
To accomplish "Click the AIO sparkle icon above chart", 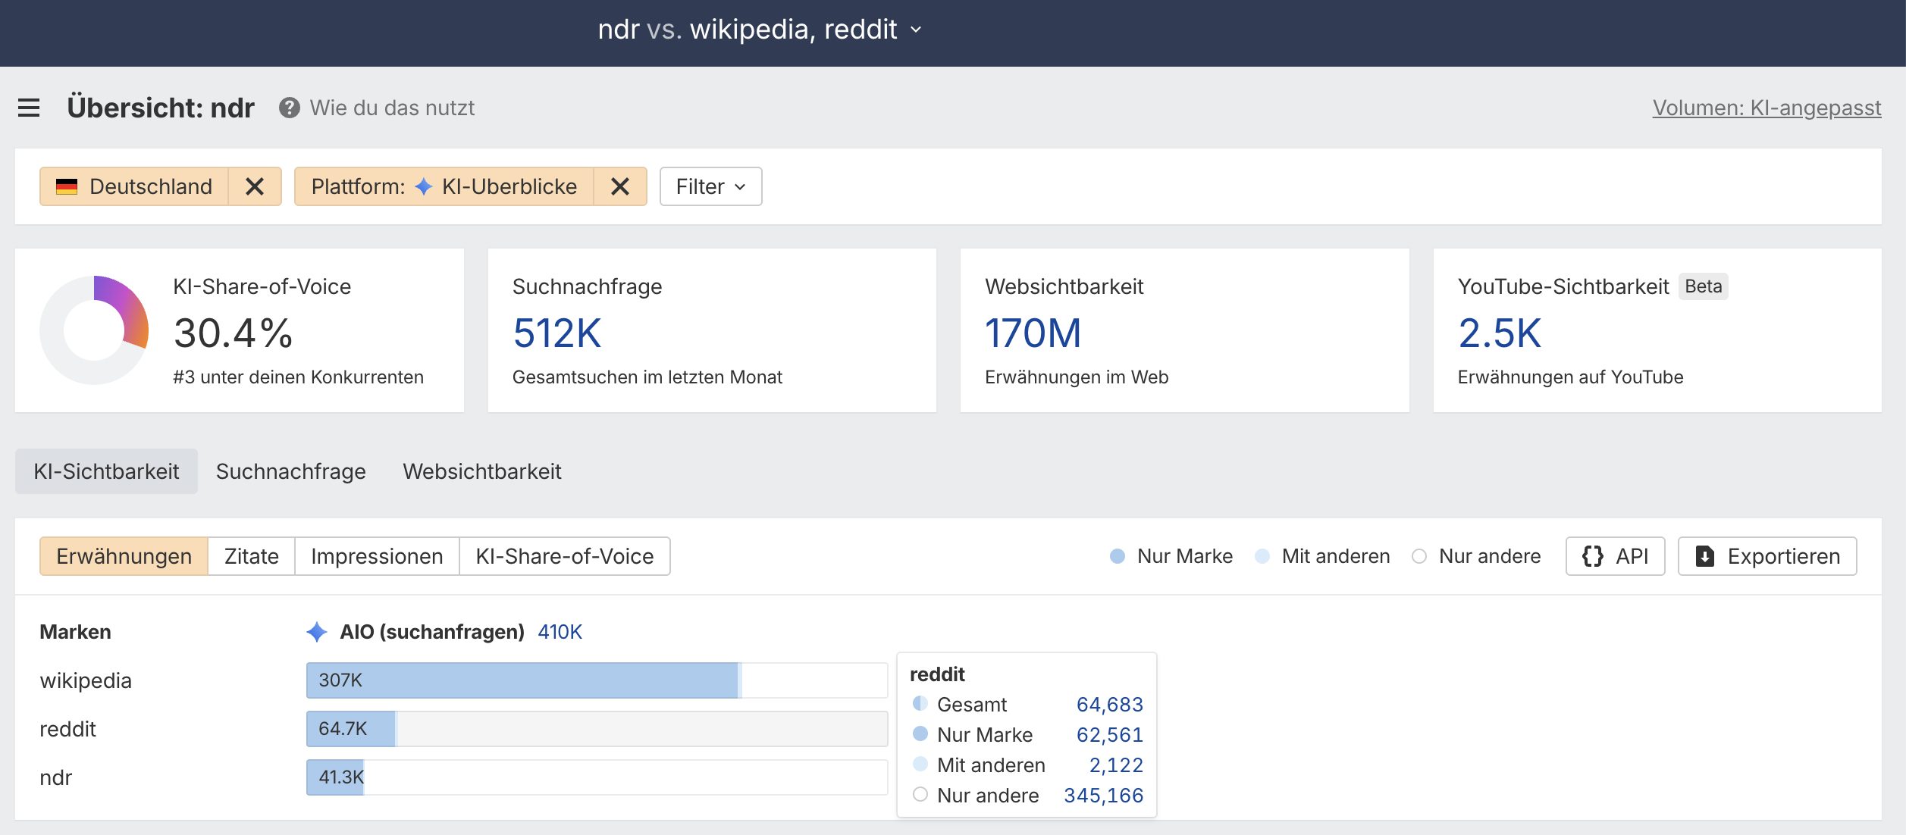I will tap(317, 632).
